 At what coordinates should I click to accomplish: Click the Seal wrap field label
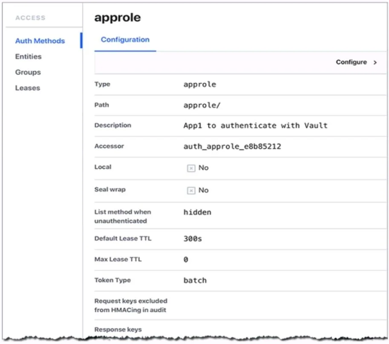(x=110, y=189)
